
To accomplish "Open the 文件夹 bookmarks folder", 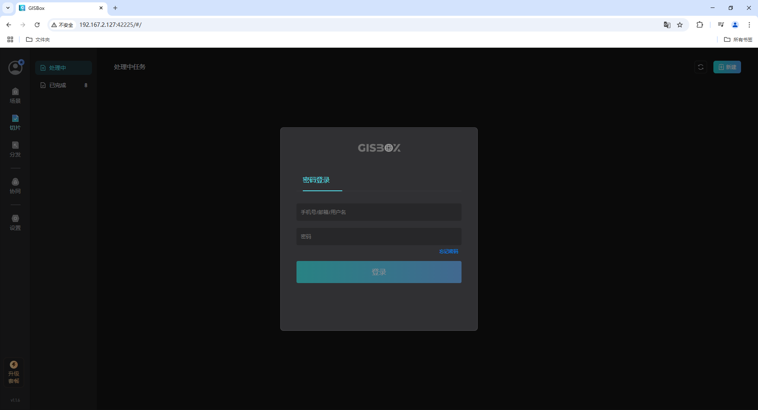I will pyautogui.click(x=38, y=39).
